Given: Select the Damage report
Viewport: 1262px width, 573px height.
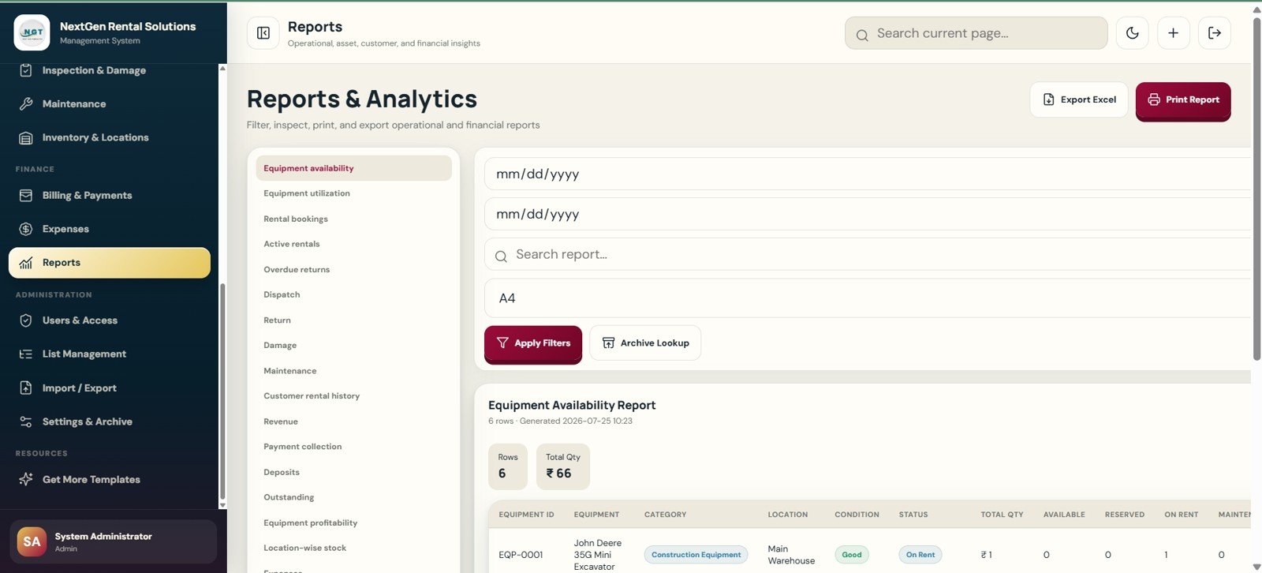Looking at the screenshot, I should click(353, 345).
